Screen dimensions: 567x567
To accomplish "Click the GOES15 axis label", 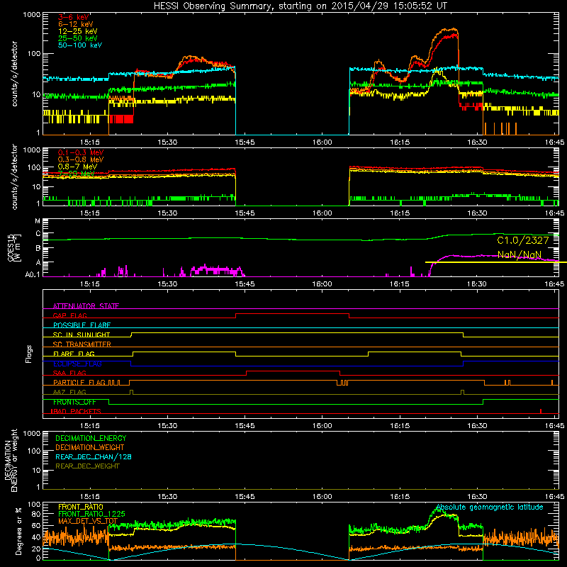I will click(11, 247).
